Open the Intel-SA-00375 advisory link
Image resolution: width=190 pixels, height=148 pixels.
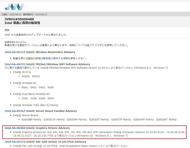coord(15,142)
